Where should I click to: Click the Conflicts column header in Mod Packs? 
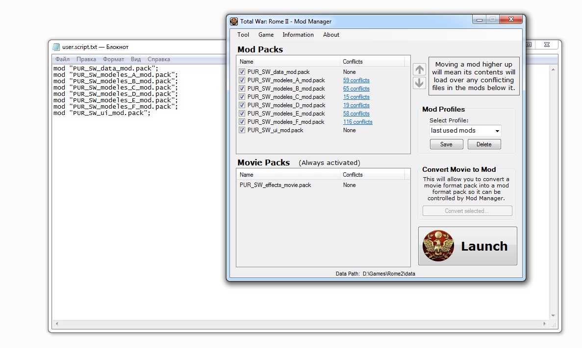click(372, 62)
